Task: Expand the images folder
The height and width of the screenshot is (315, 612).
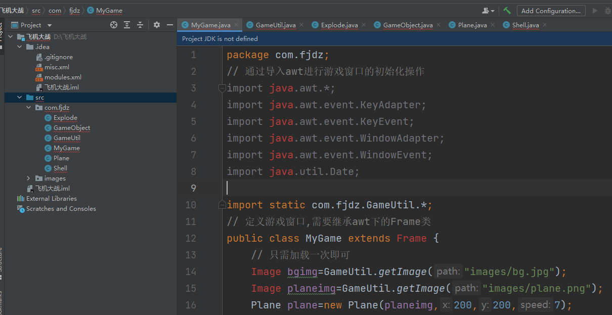Action: pyautogui.click(x=29, y=178)
